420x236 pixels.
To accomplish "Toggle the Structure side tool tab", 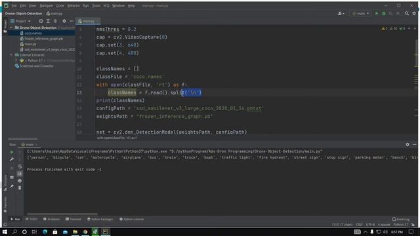I will tap(5, 182).
